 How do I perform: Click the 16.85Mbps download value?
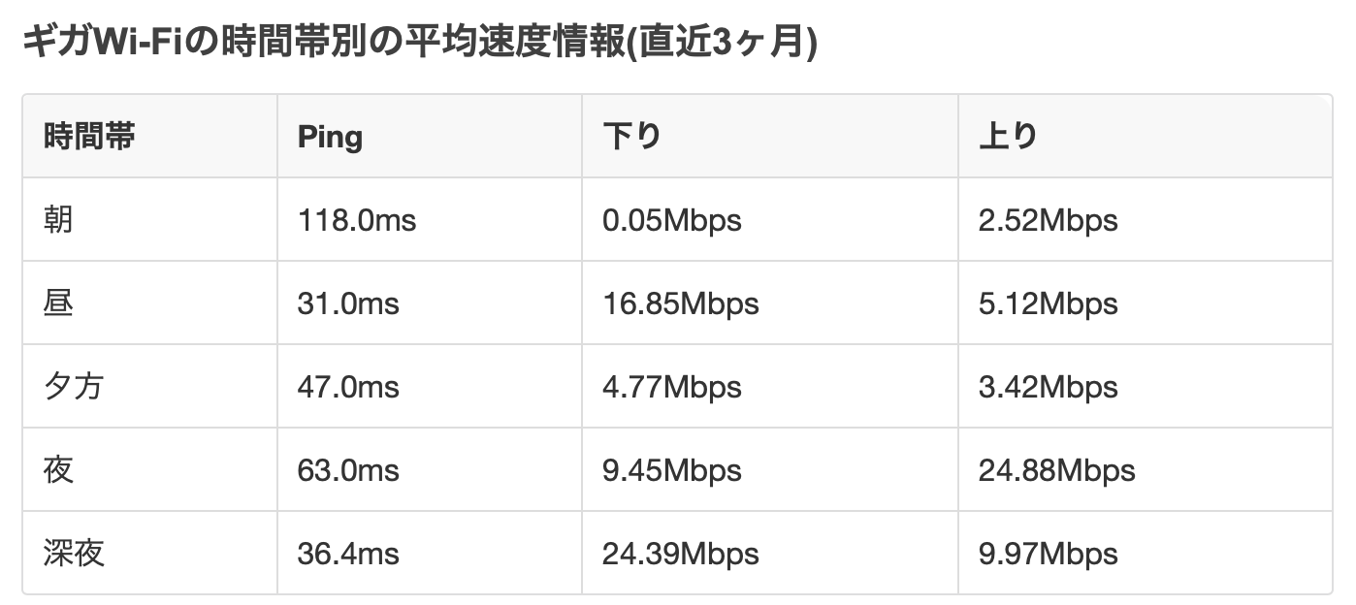(680, 303)
